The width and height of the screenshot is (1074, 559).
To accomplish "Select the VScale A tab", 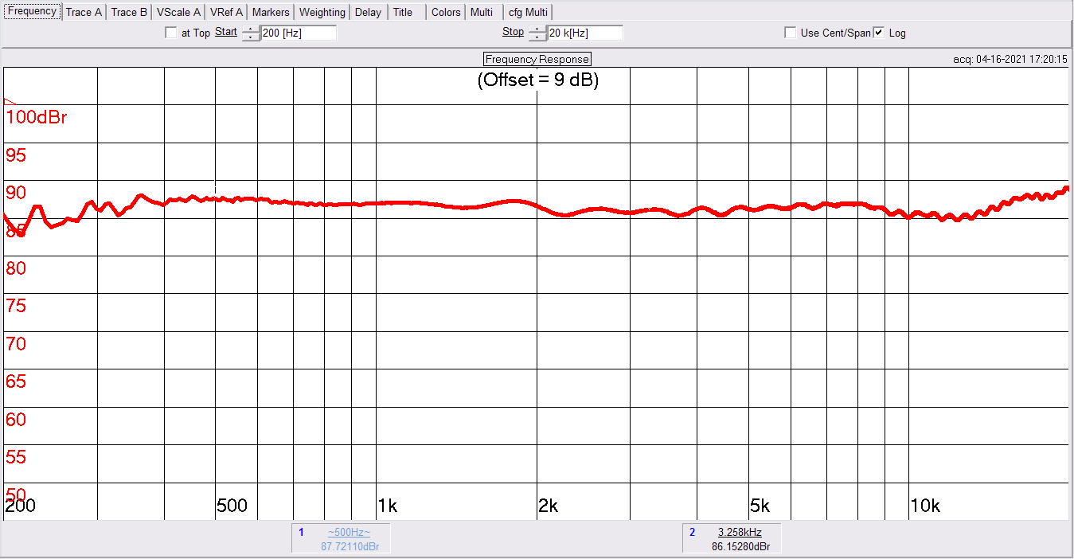I will click(178, 12).
